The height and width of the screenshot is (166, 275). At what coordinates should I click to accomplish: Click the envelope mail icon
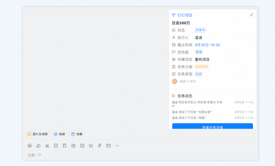pyautogui.click(x=108, y=146)
